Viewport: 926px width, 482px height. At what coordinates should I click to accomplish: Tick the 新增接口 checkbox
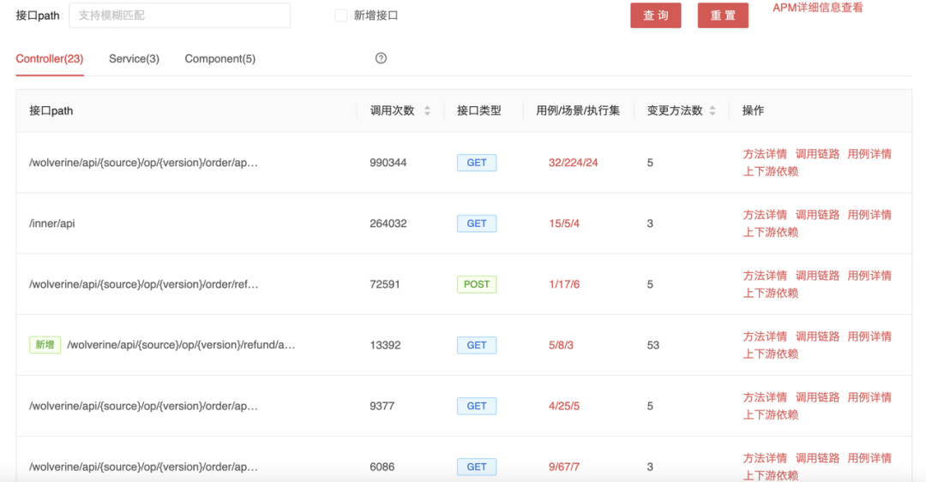click(341, 15)
